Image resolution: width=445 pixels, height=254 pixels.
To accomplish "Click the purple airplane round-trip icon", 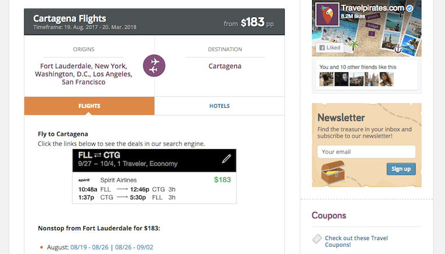I will [x=154, y=66].
